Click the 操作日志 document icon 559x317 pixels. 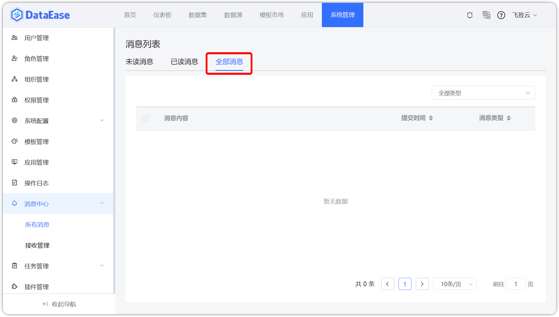[14, 183]
